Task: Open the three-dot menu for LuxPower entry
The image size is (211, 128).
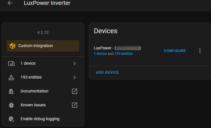Action: point(200,51)
